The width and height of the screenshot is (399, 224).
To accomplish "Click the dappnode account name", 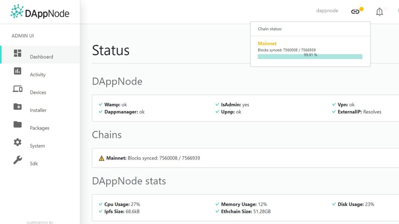I will 327,11.
